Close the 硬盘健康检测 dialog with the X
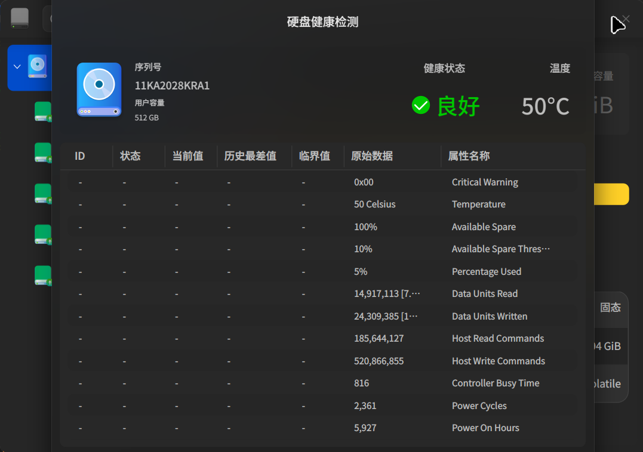 tap(625, 19)
